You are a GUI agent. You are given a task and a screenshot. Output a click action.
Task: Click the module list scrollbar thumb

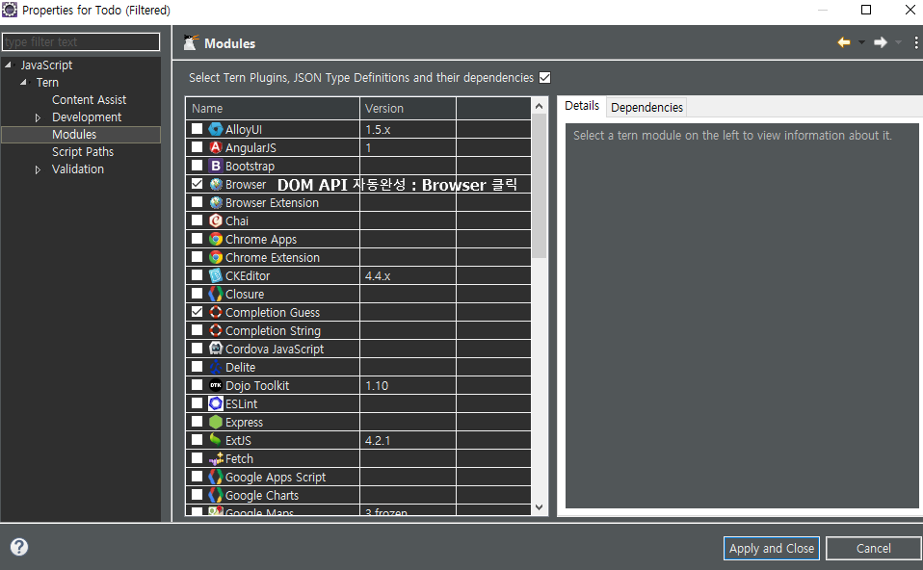tap(539, 186)
